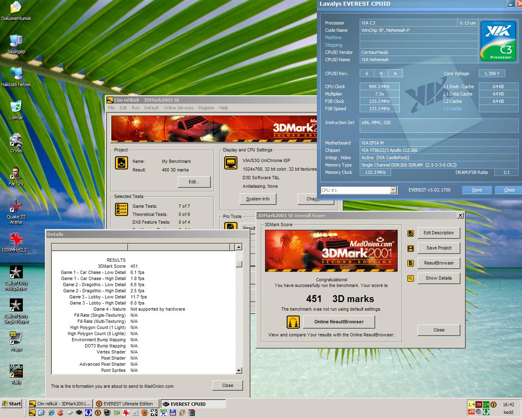The height and width of the screenshot is (418, 522).
Task: Click the ResultBrowser button
Action: [x=439, y=263]
